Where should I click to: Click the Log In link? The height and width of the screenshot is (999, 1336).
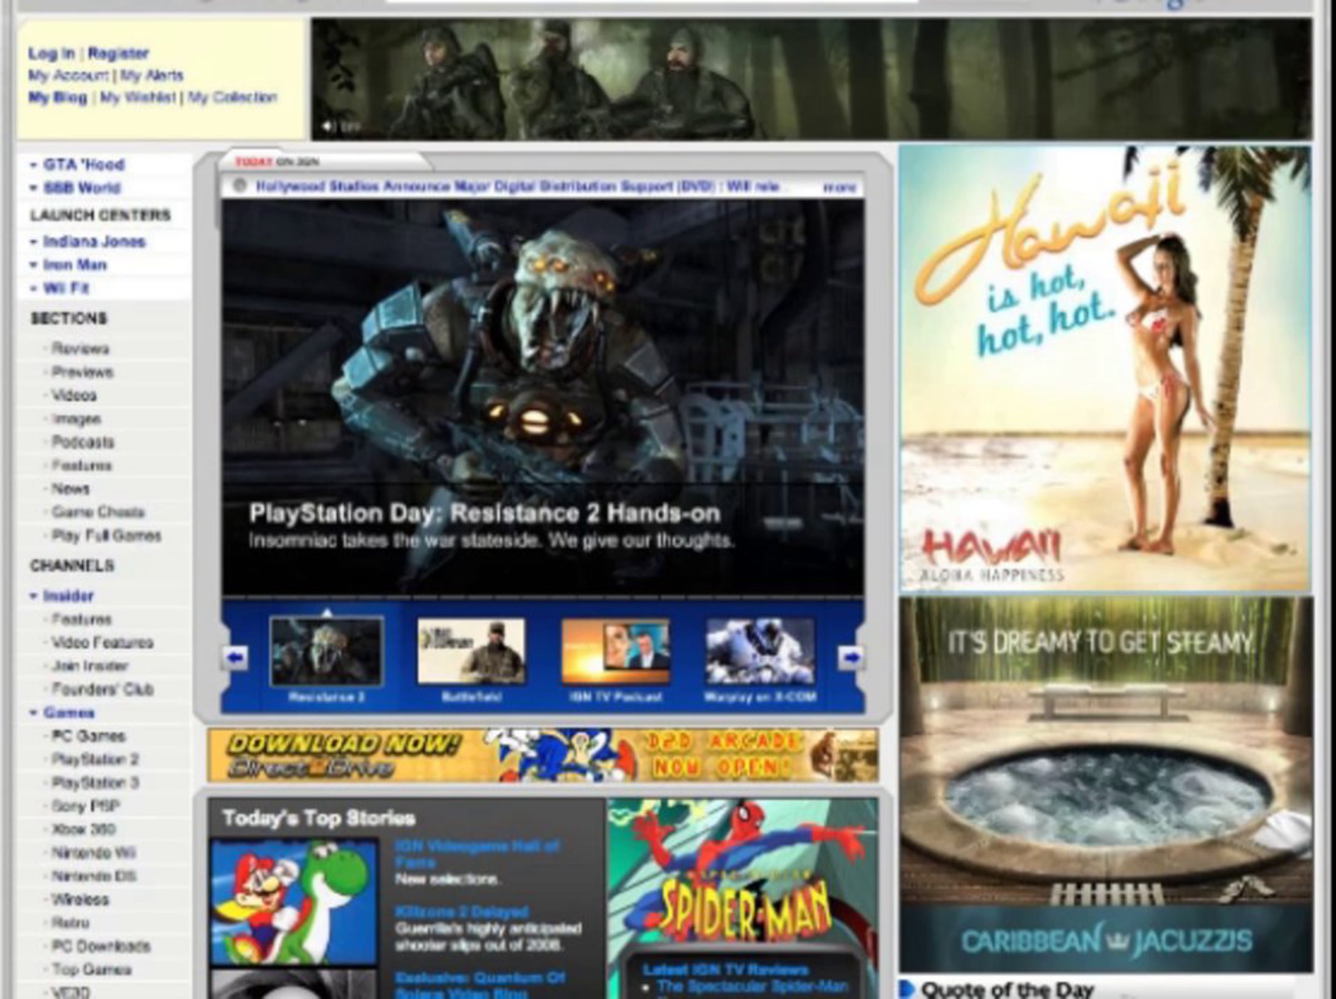[x=51, y=54]
